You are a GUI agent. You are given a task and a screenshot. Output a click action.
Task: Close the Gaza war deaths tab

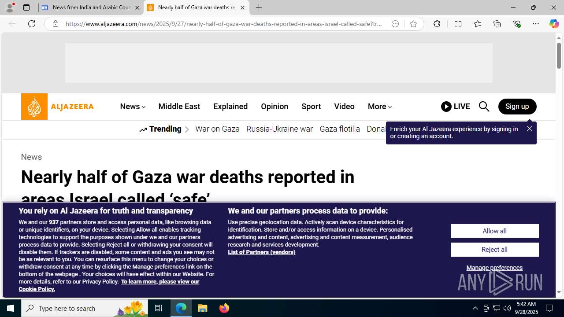242,7
